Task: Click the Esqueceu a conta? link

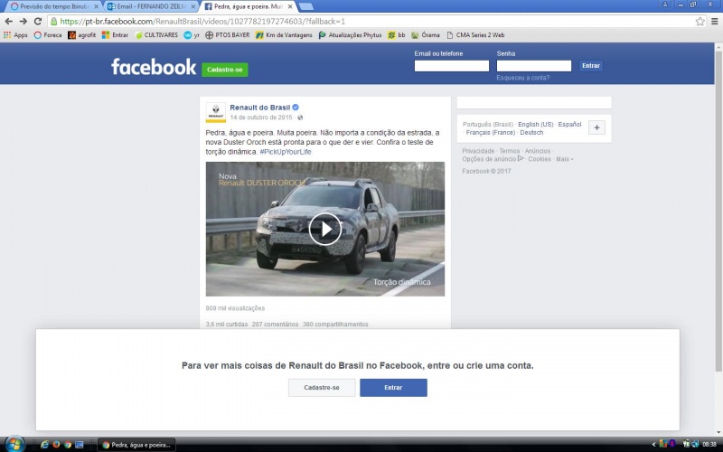Action: [x=523, y=78]
